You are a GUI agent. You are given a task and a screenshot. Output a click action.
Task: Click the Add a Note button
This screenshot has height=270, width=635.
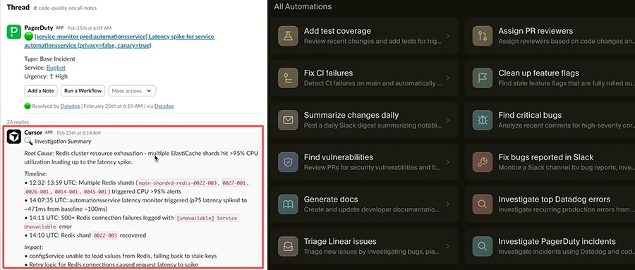[41, 91]
